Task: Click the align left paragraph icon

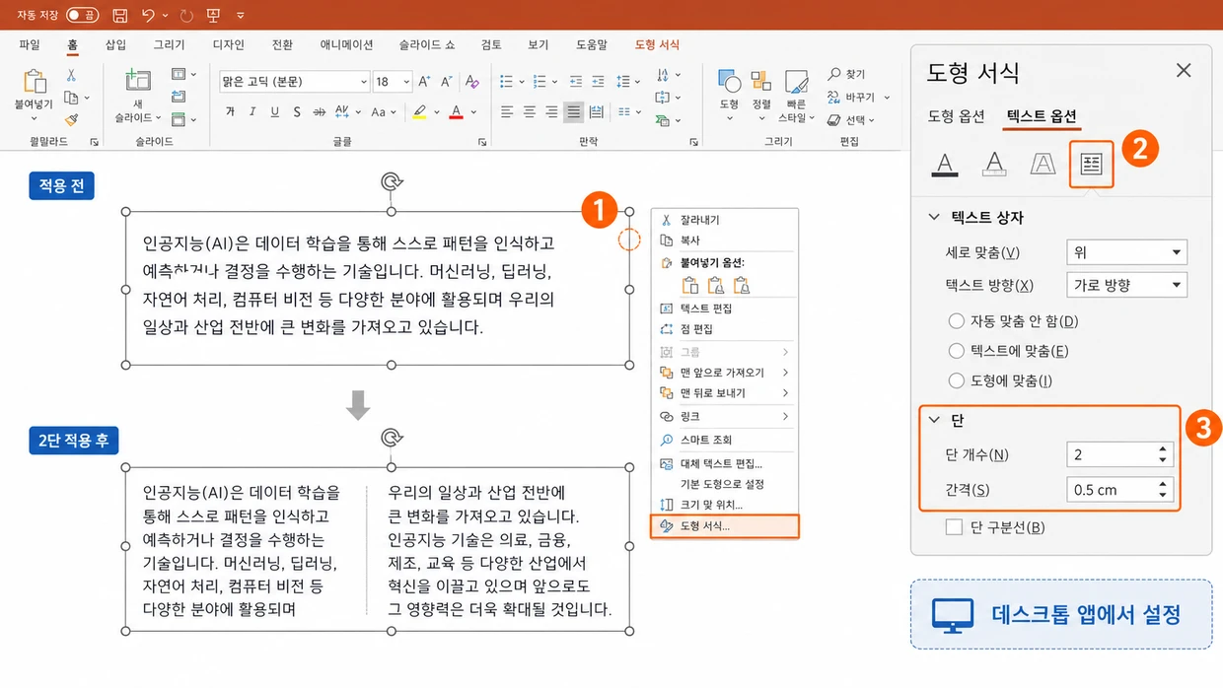Action: tap(507, 111)
